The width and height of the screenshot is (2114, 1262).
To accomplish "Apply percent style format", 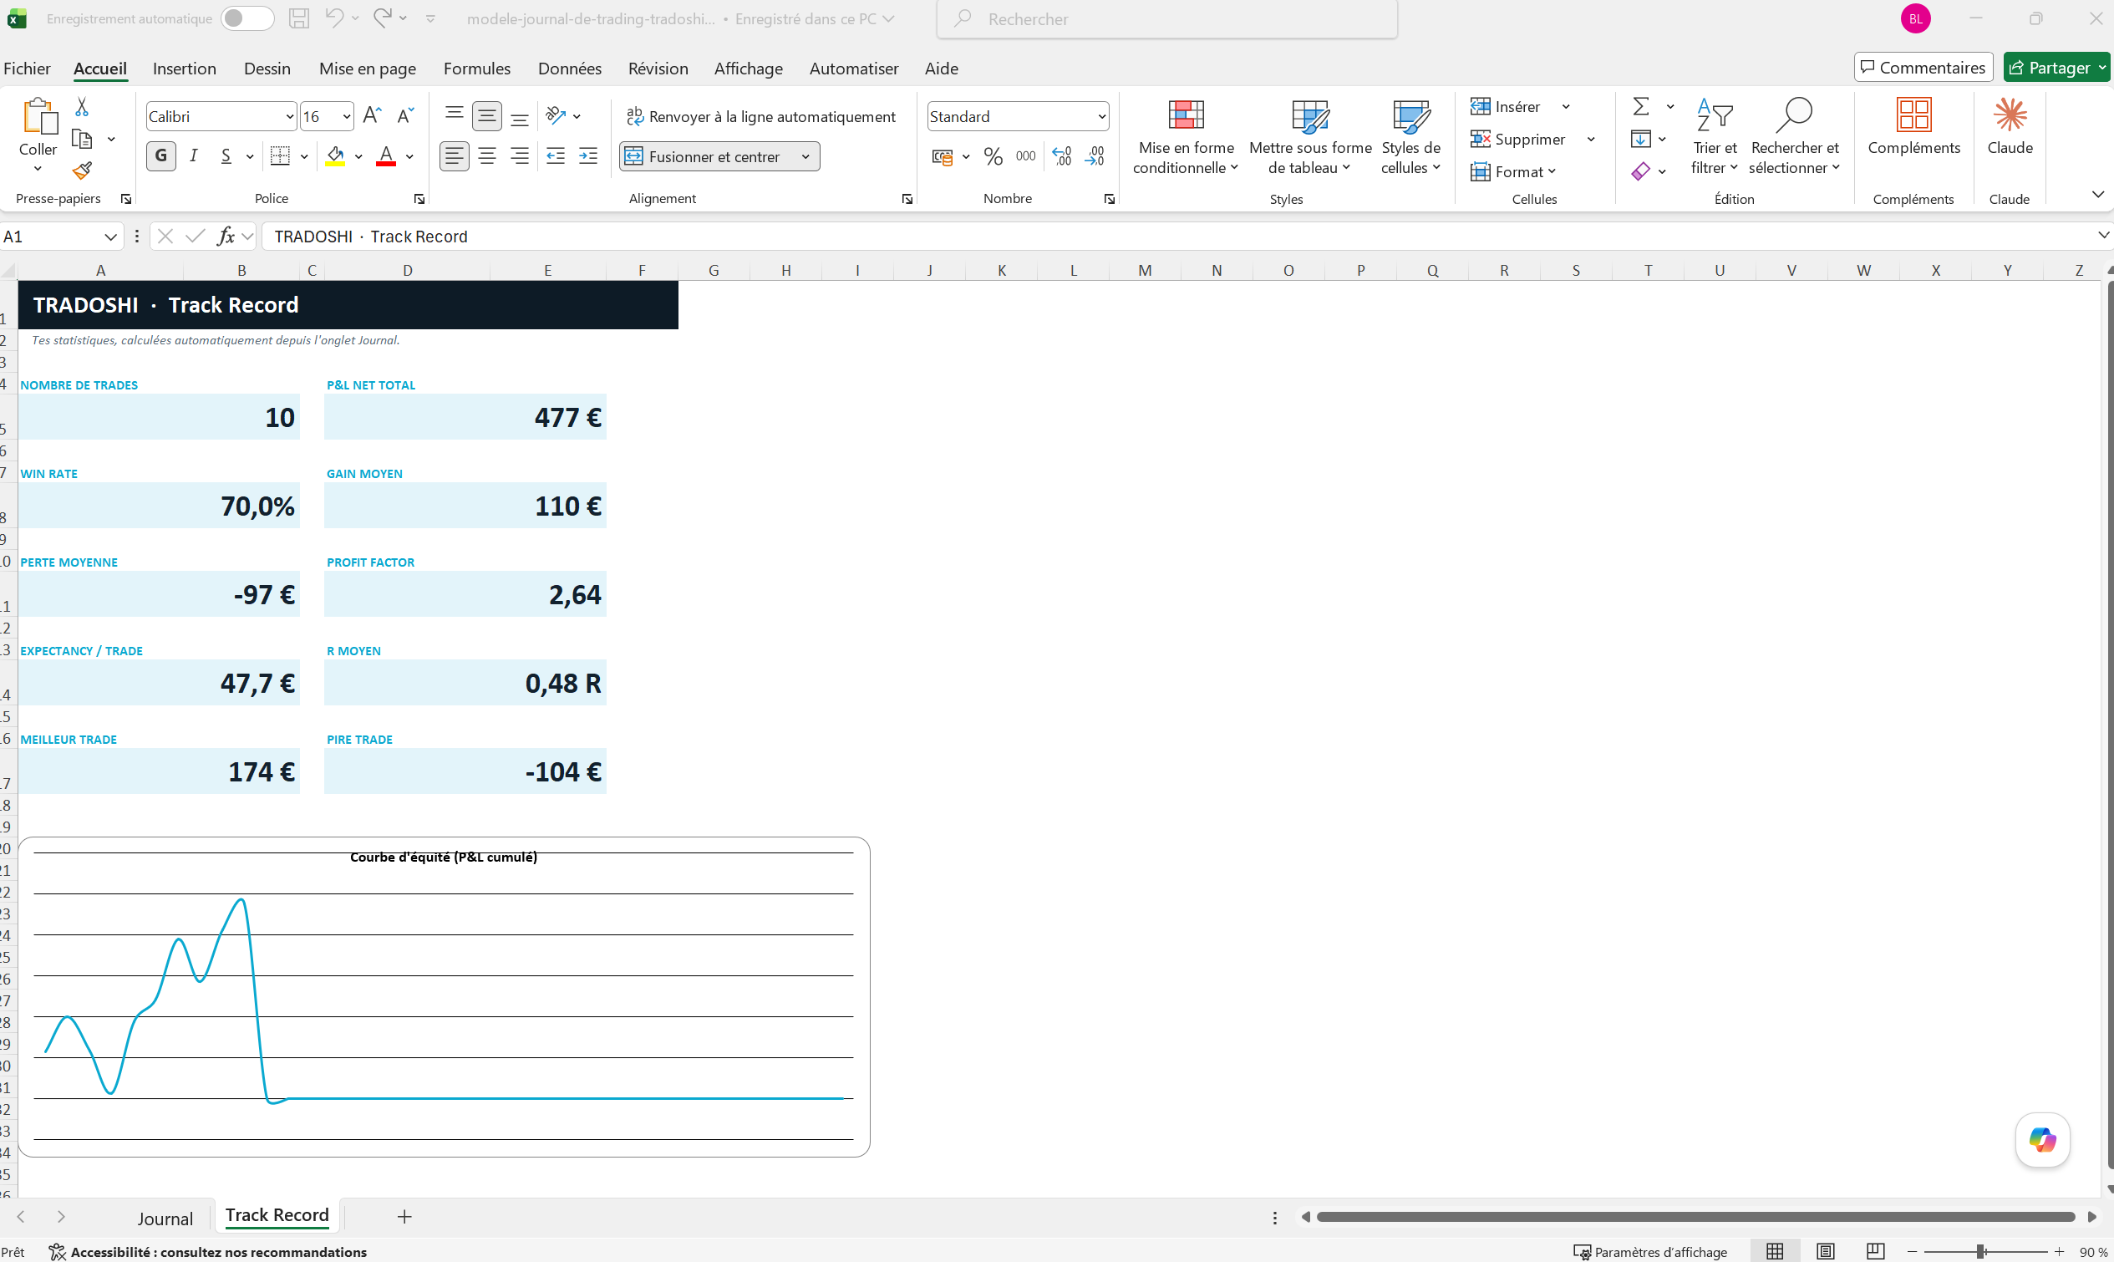I will point(993,155).
